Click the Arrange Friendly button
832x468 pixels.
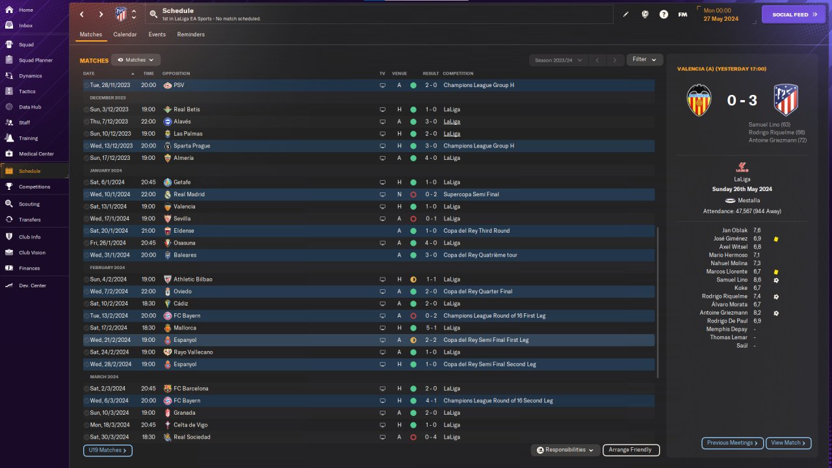point(631,450)
